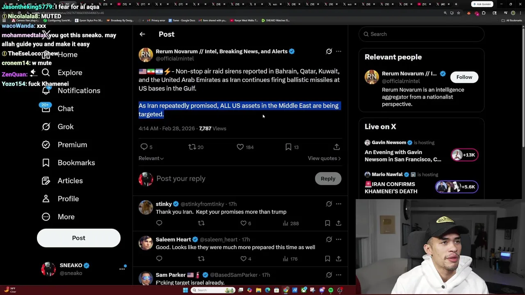Like Saleem Heart's reply

click(x=245, y=259)
